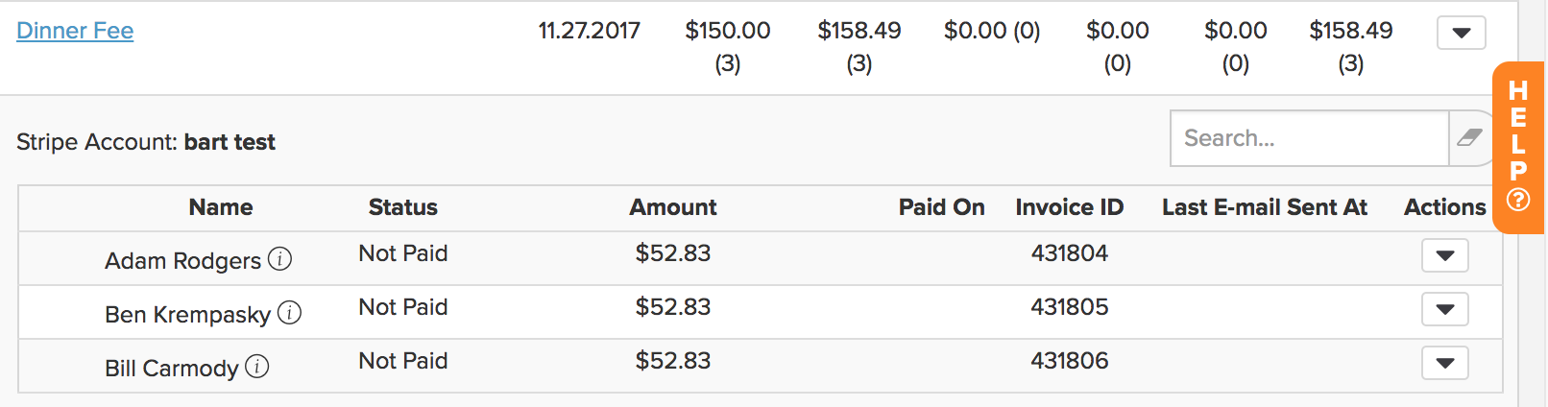Sort by the Paid On column header
Viewport: 1548px width, 407px height.
pos(942,207)
